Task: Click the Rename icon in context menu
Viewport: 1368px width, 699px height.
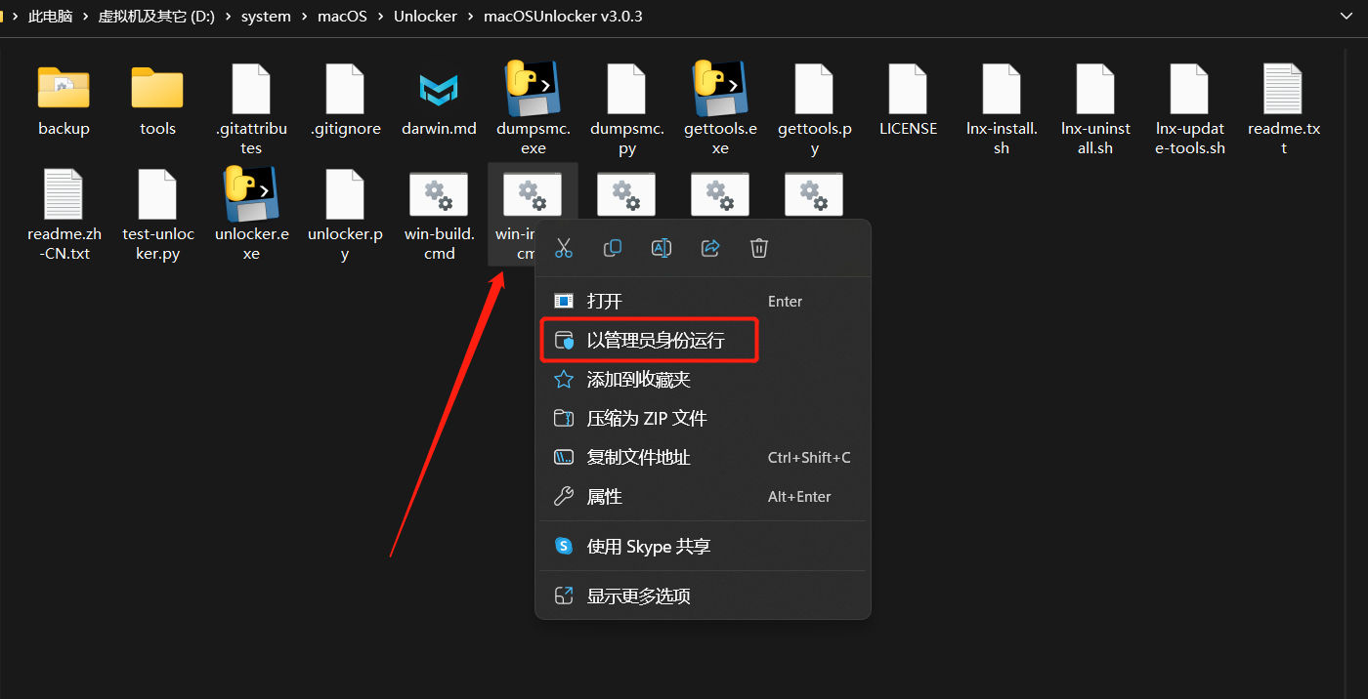Action: [x=662, y=248]
